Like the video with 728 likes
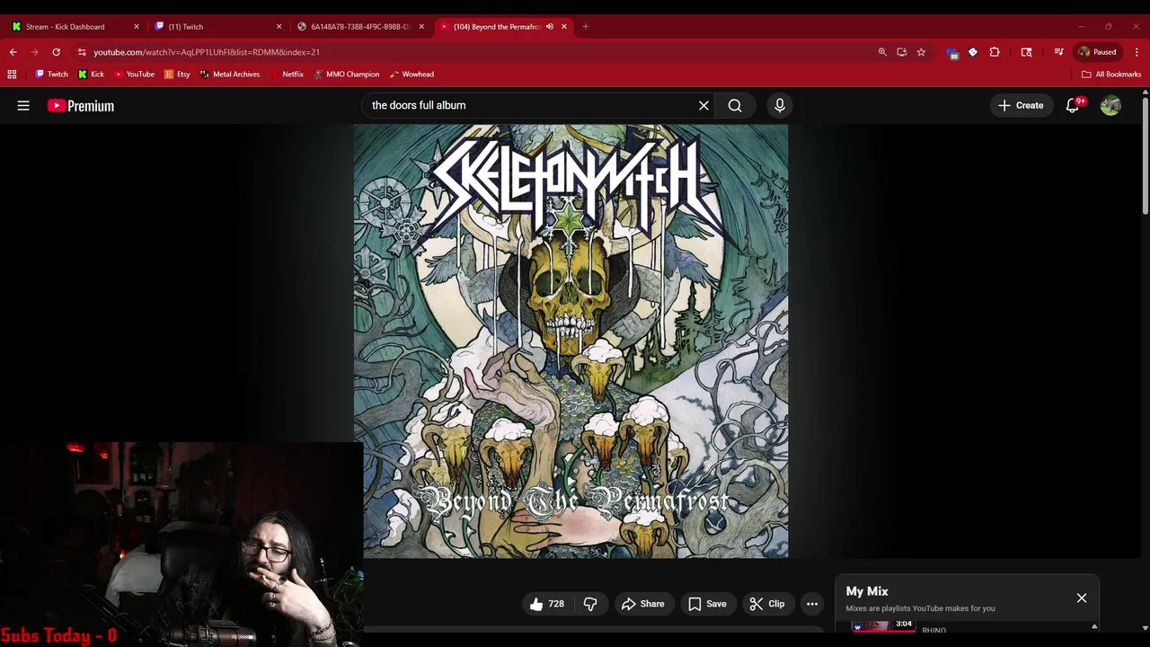The width and height of the screenshot is (1150, 647). point(548,604)
